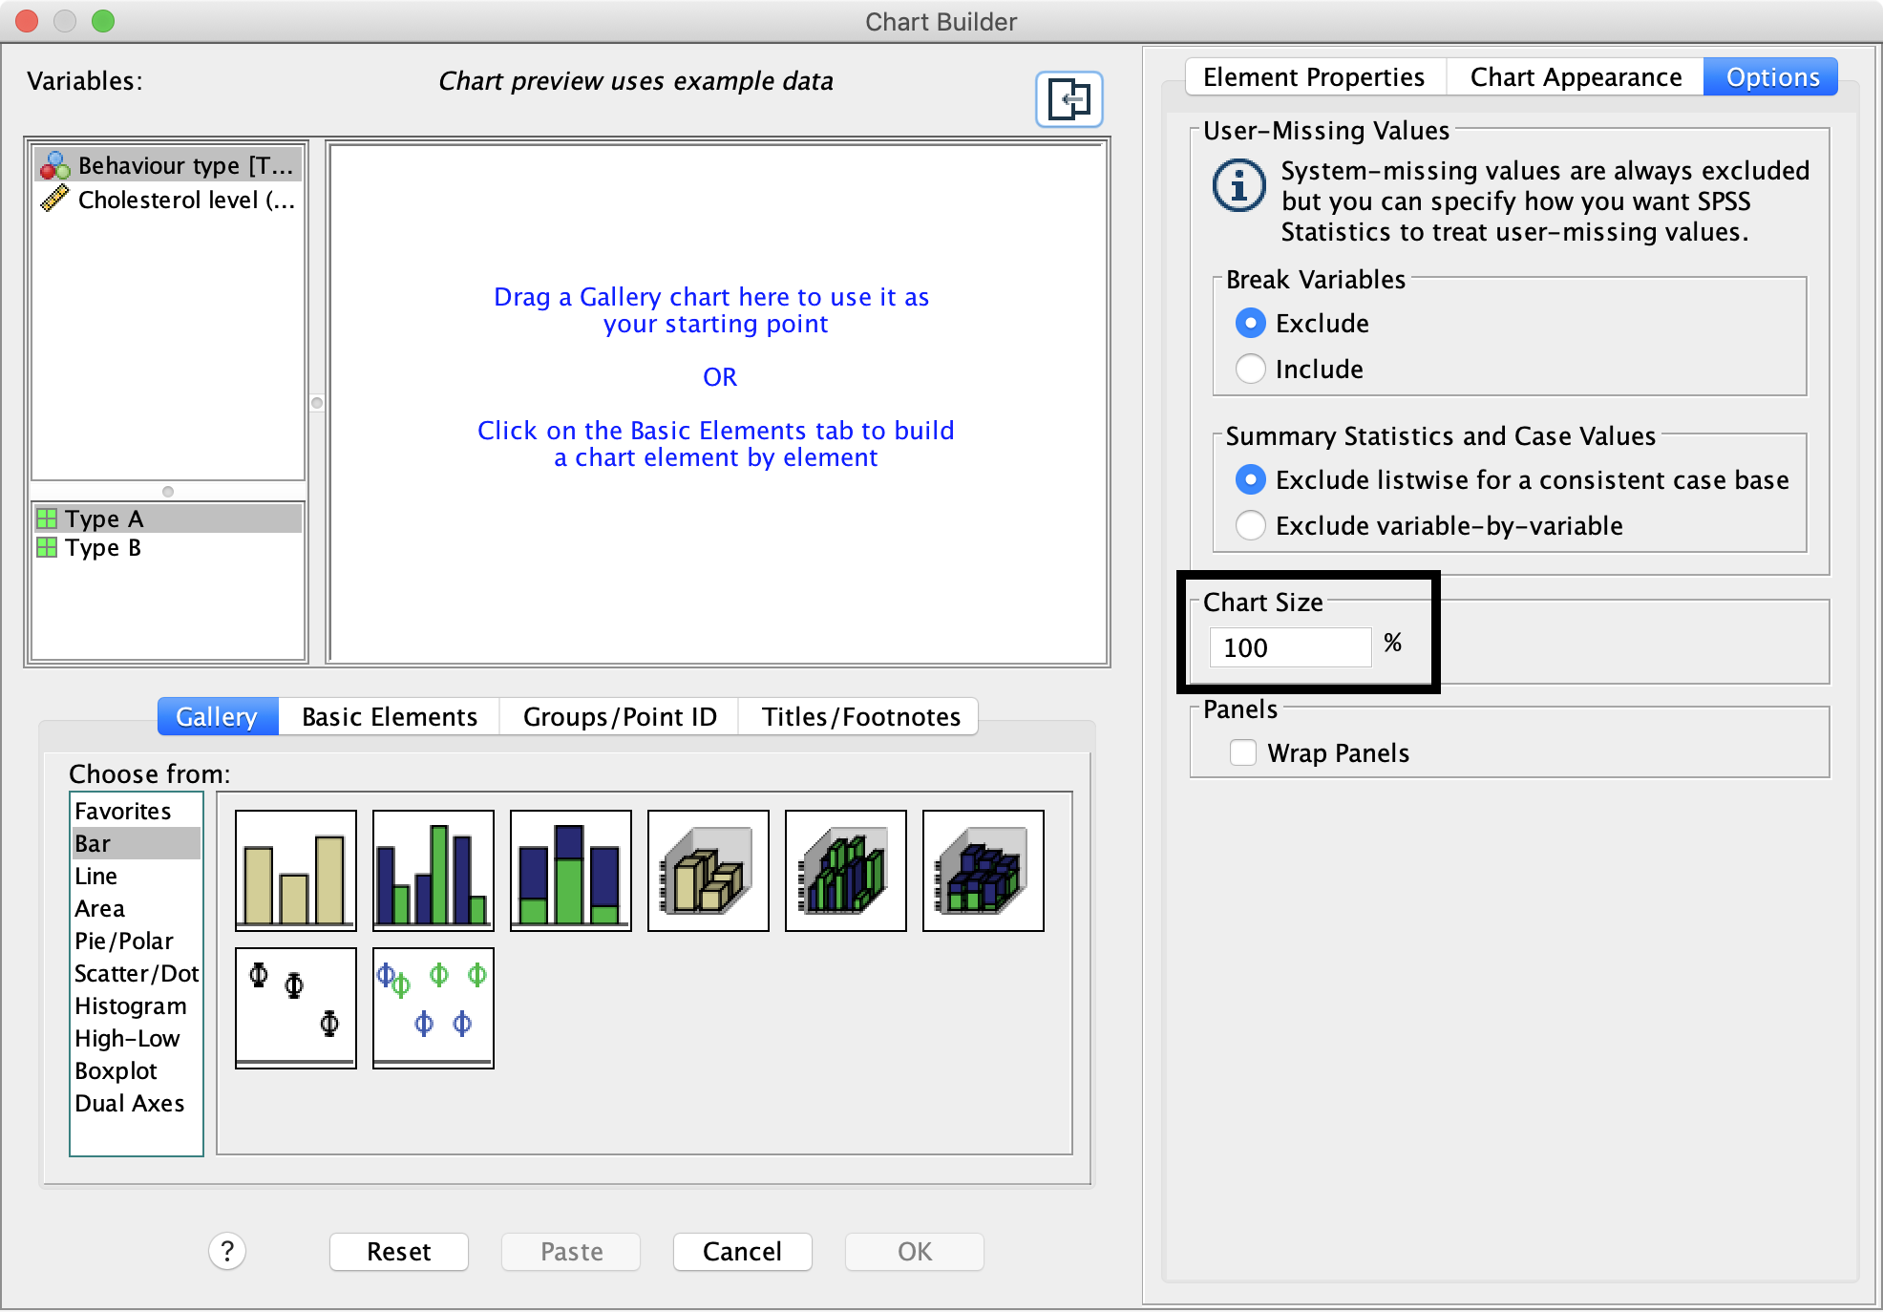Choose Exclude variable-by-variable option

click(1251, 525)
